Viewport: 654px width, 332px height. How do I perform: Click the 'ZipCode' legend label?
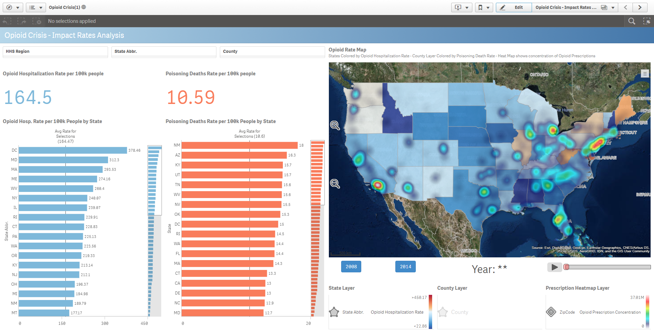567,312
